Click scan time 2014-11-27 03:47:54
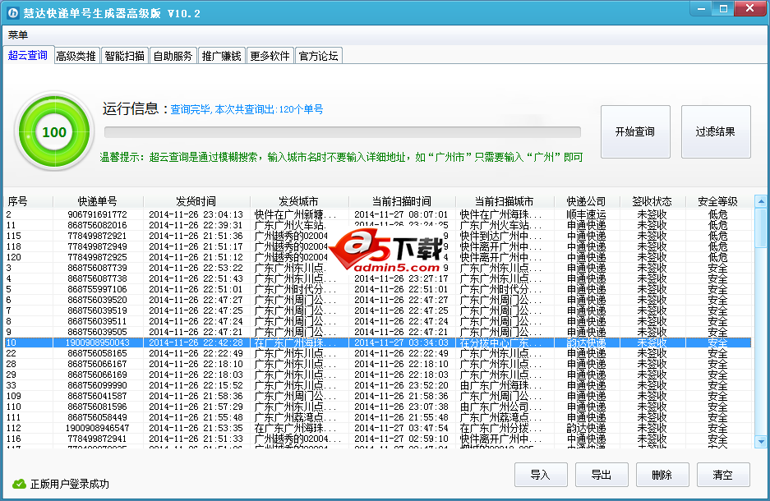The width and height of the screenshot is (770, 501). (x=401, y=428)
